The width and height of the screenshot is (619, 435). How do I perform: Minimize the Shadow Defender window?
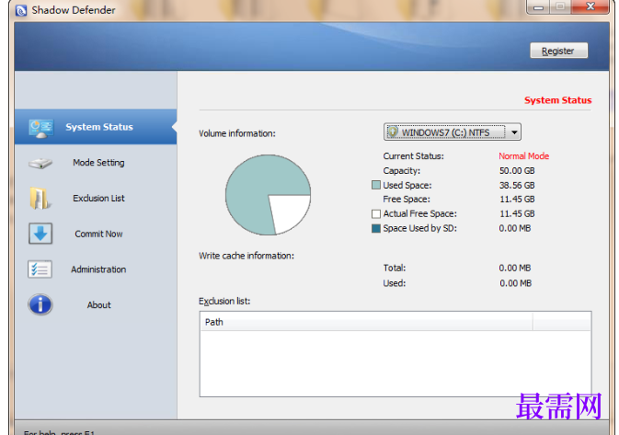[538, 6]
